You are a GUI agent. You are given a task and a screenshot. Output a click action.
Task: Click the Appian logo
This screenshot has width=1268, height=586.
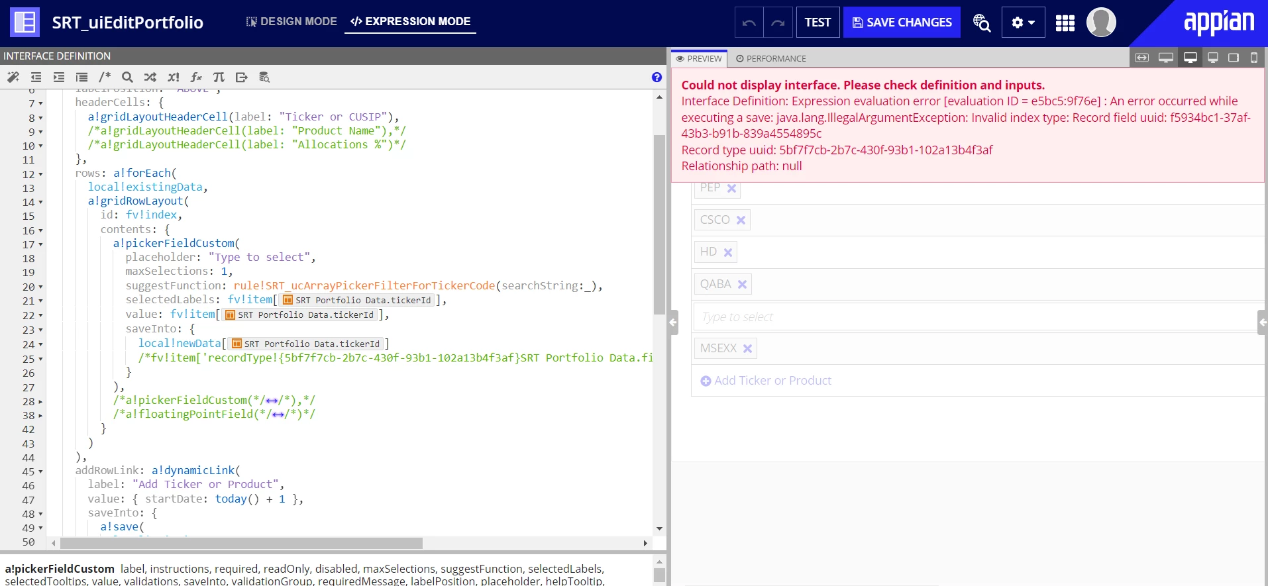(x=1218, y=22)
